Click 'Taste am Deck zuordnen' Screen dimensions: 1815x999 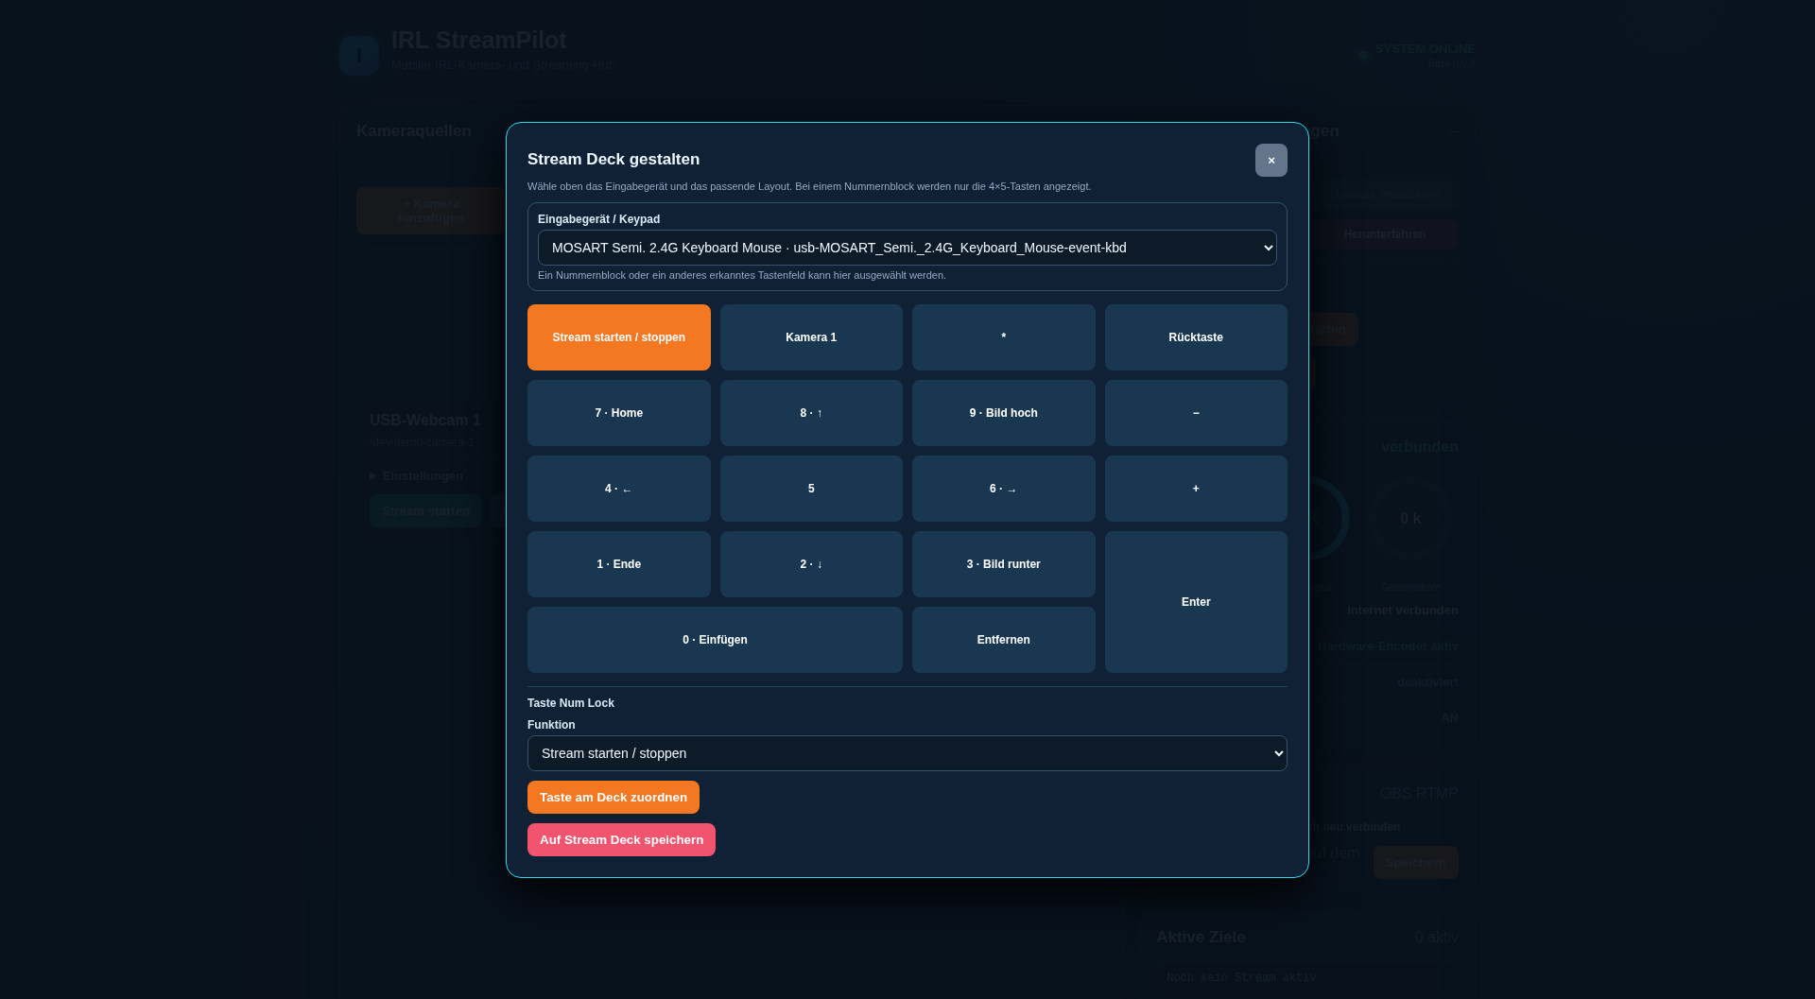(x=614, y=798)
